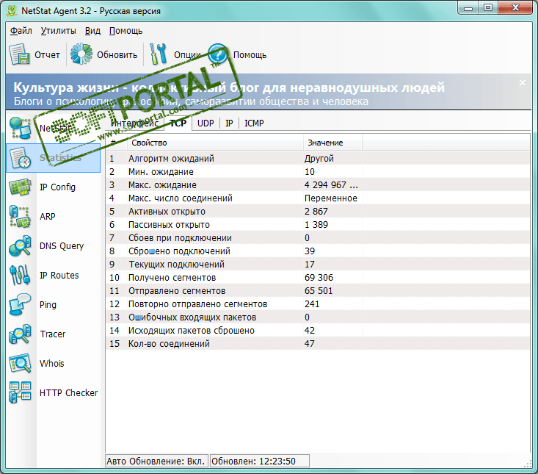Image resolution: width=538 pixels, height=474 pixels.
Task: Click the value 69 306
Action: coord(319,278)
